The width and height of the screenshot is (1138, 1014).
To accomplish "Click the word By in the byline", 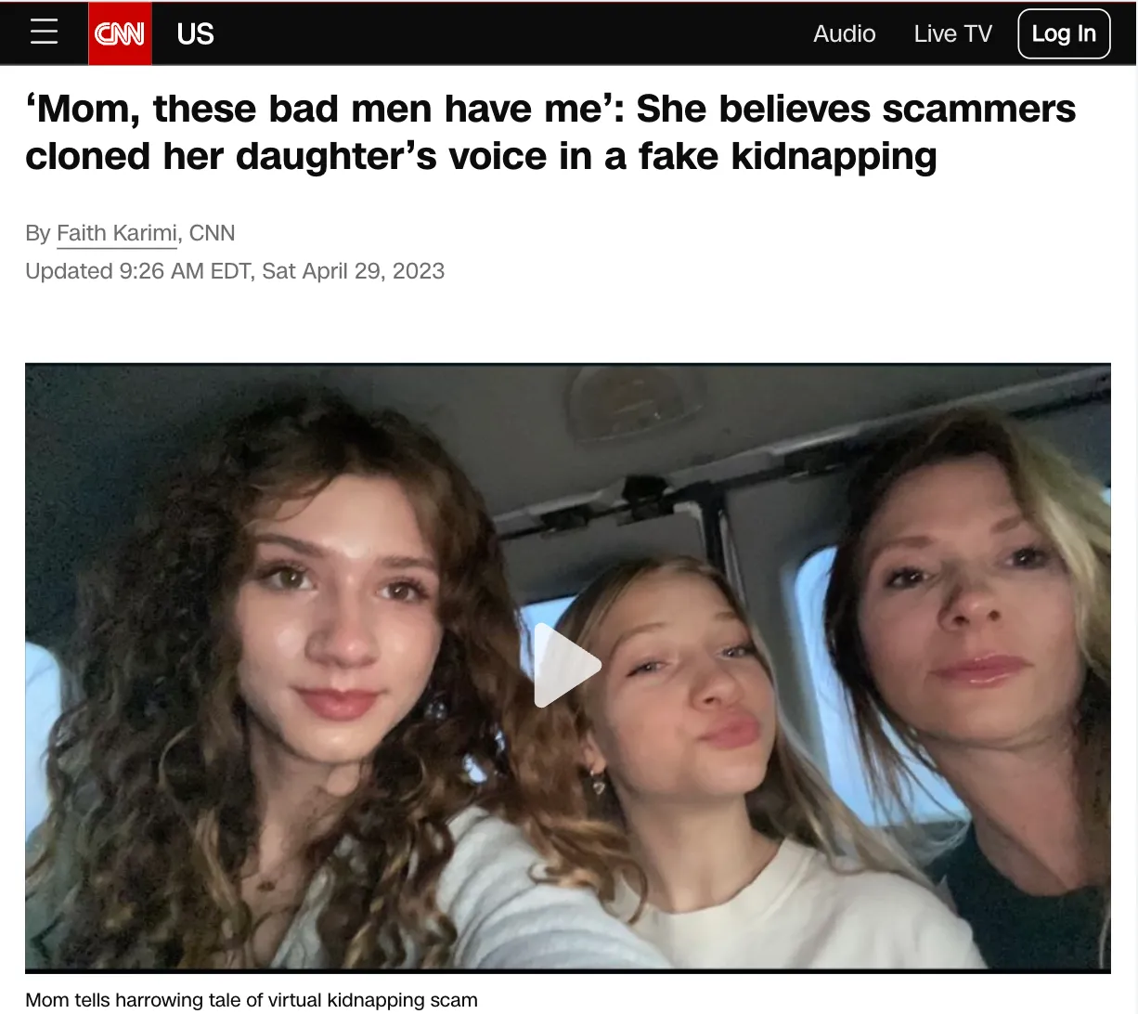I will (x=37, y=233).
